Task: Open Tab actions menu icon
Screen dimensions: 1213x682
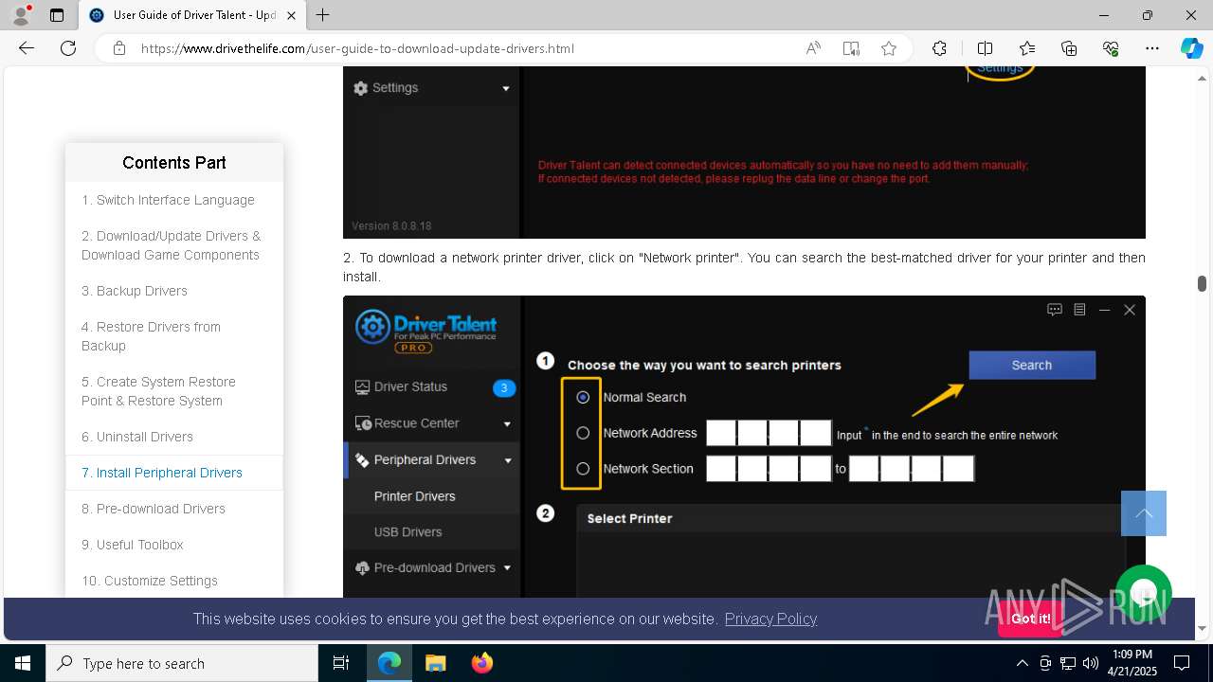Action: 57,15
